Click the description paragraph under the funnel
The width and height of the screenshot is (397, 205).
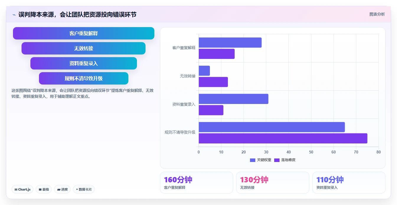click(x=82, y=93)
